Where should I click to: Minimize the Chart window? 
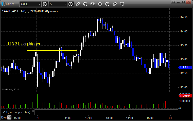click(x=178, y=2)
